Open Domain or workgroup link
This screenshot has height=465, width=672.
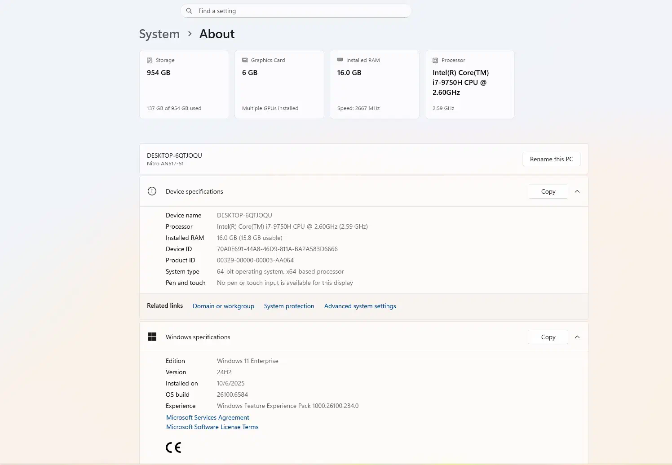223,306
